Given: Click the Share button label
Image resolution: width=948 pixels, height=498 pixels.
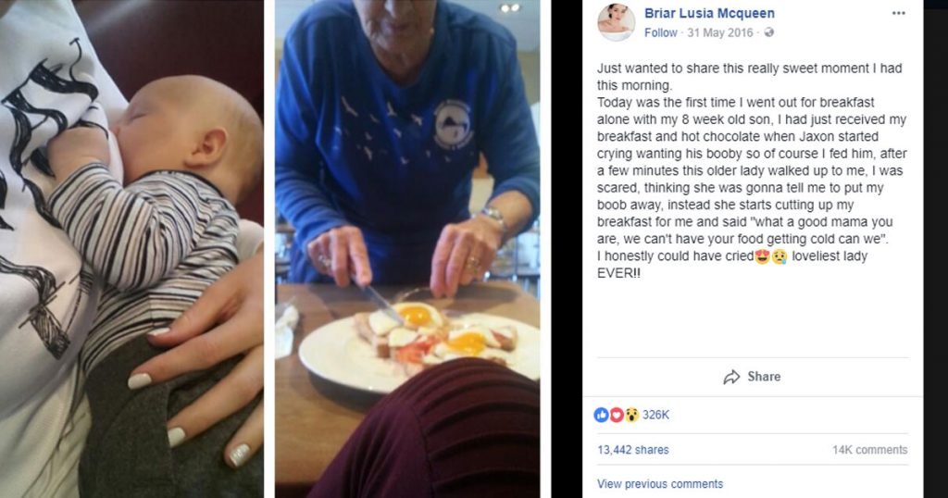Looking at the screenshot, I should (x=764, y=377).
